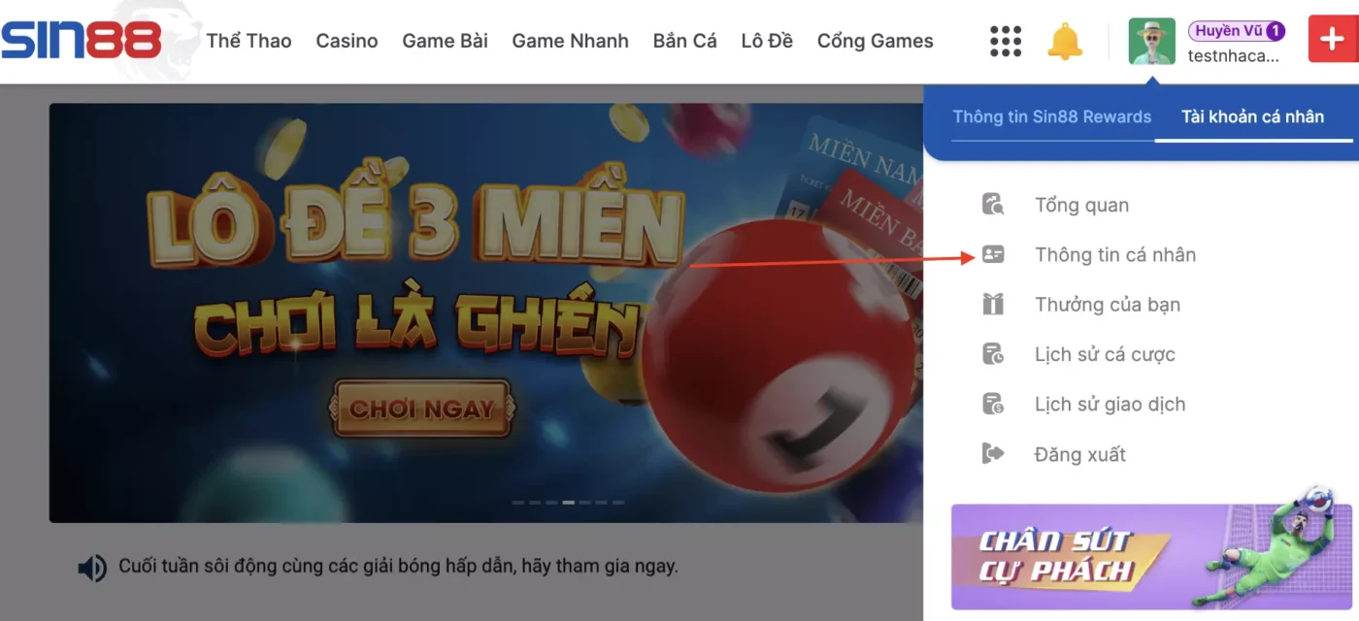Open the nine-dot apps grid icon
The height and width of the screenshot is (621, 1359).
(1006, 42)
